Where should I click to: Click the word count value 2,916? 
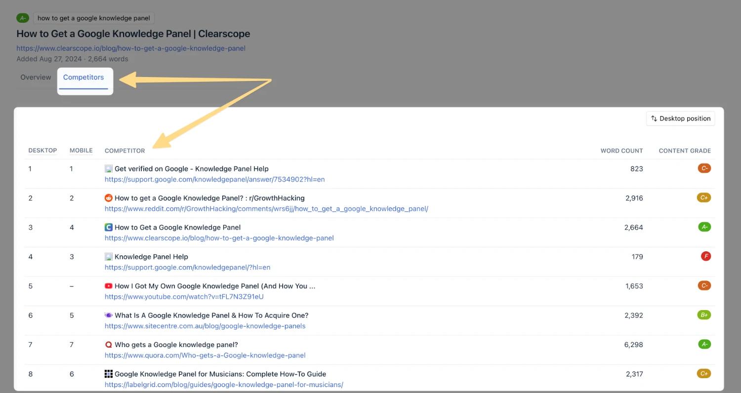coord(634,198)
